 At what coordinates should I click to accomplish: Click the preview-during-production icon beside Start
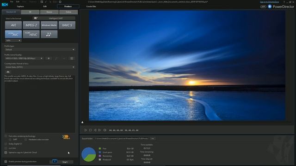coord(55,161)
